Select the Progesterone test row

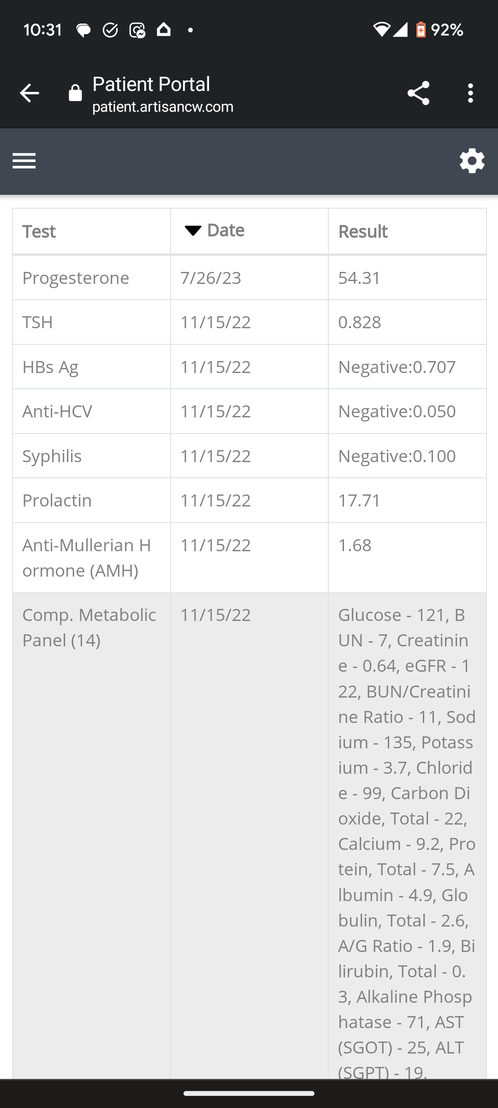pyautogui.click(x=76, y=278)
